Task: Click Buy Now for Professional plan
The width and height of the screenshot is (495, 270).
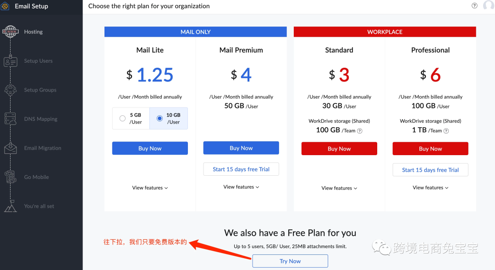Action: (430, 149)
